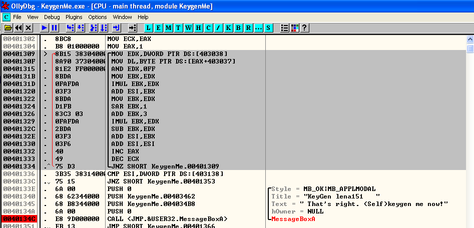The image size is (474, 228).
Task: Pause execution with the pause icon
Action: coord(55,28)
